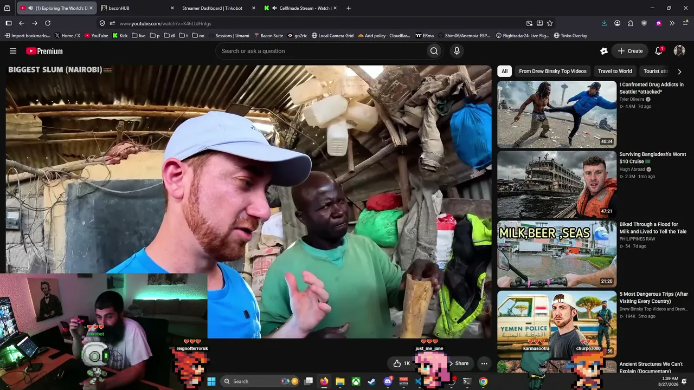
Task: Switch to Streamer Dashboard Tinkobot tab
Action: pos(219,8)
